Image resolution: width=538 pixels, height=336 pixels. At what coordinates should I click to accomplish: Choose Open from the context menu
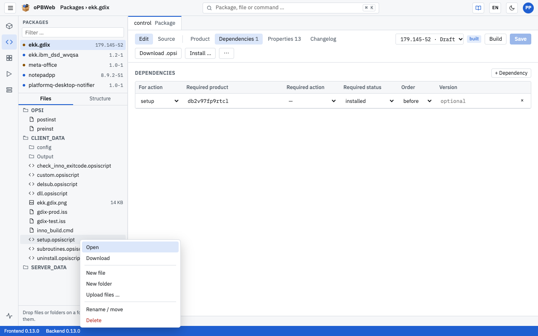130,247
